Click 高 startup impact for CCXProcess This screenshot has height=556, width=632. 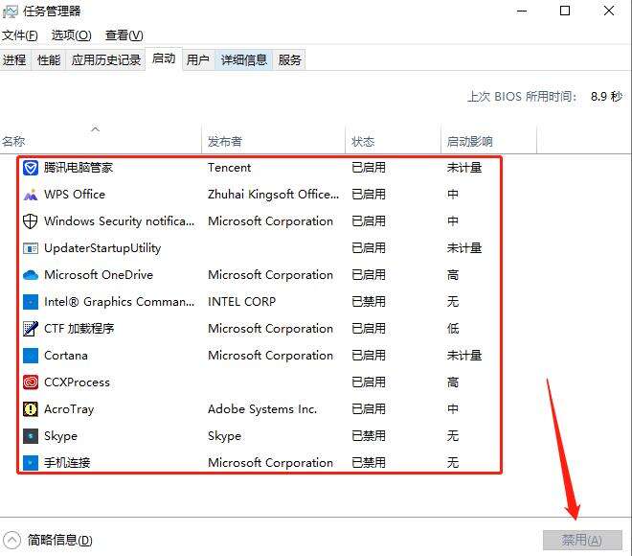(x=453, y=382)
